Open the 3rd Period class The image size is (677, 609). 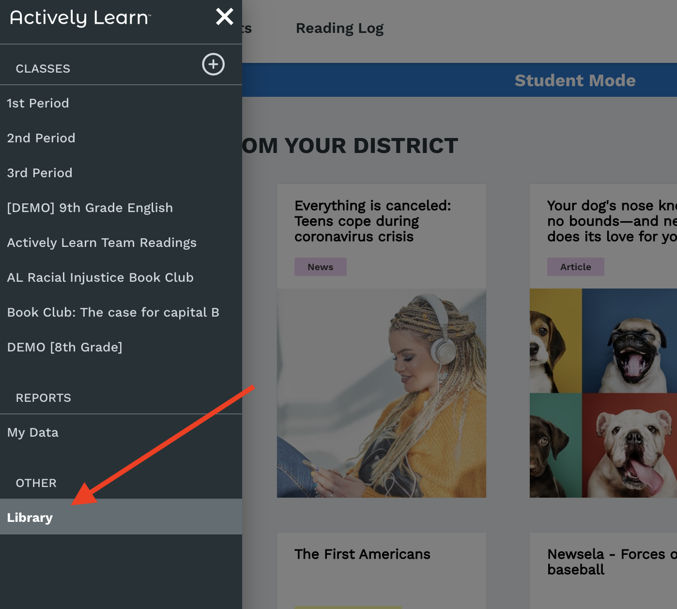(x=40, y=172)
